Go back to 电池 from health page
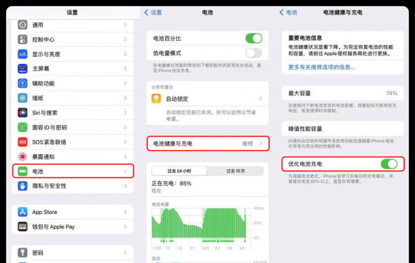The width and height of the screenshot is (415, 263). (x=288, y=12)
